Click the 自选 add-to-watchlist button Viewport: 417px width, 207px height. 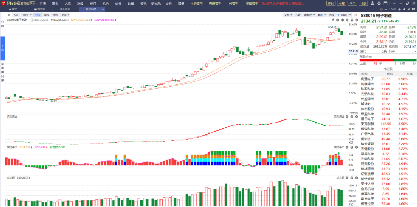point(342,15)
